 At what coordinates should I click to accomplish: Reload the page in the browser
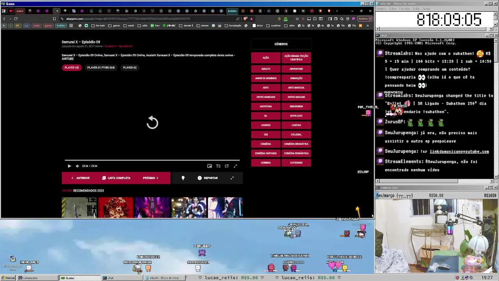[x=16, y=19]
